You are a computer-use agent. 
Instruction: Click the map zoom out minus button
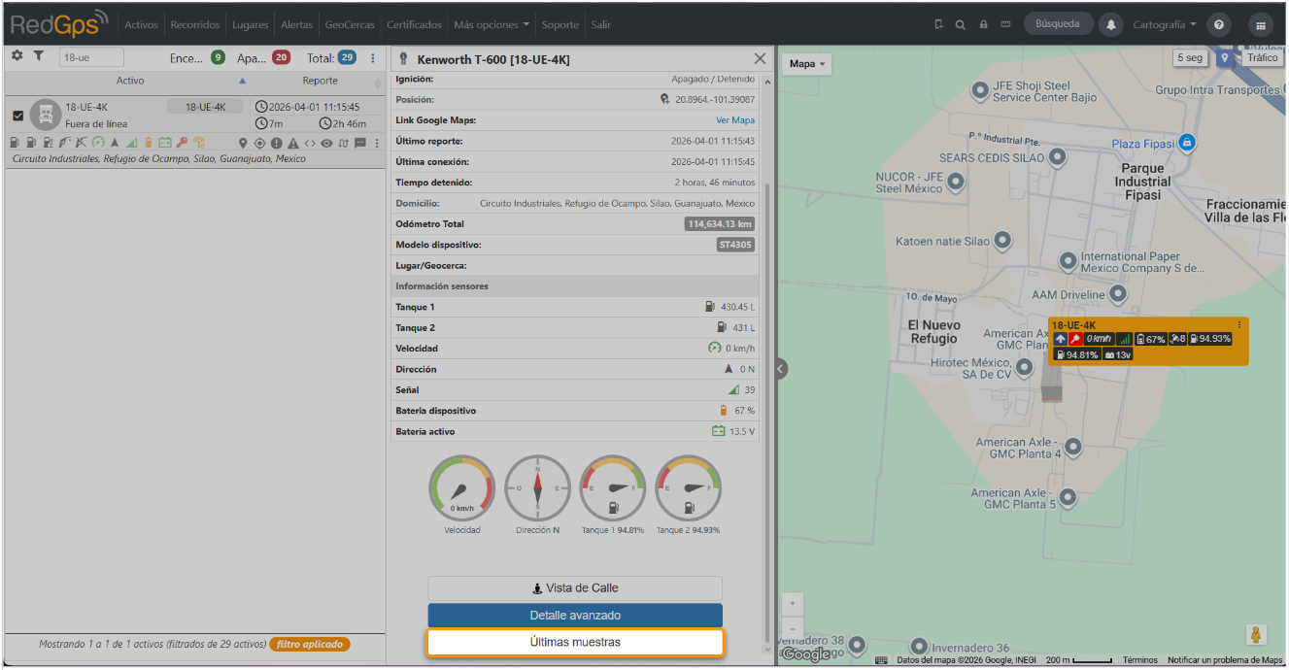pyautogui.click(x=793, y=628)
